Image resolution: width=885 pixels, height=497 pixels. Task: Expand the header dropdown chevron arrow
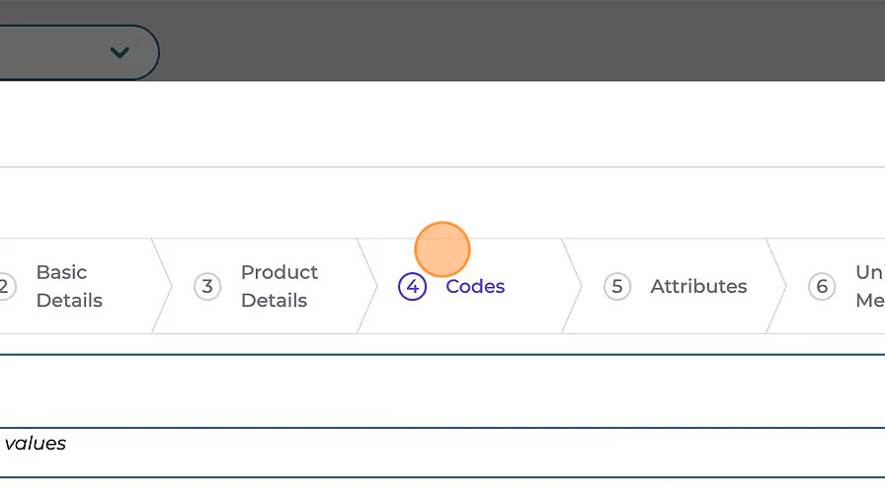(x=120, y=52)
